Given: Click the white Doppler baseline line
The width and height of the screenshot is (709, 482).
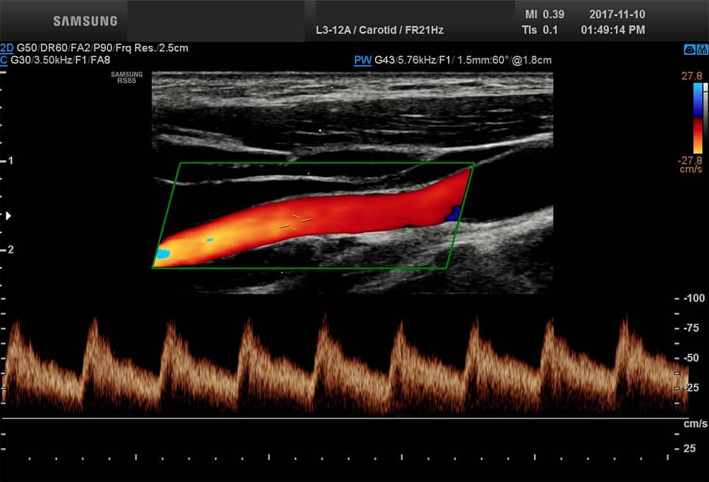Looking at the screenshot, I should (x=340, y=418).
